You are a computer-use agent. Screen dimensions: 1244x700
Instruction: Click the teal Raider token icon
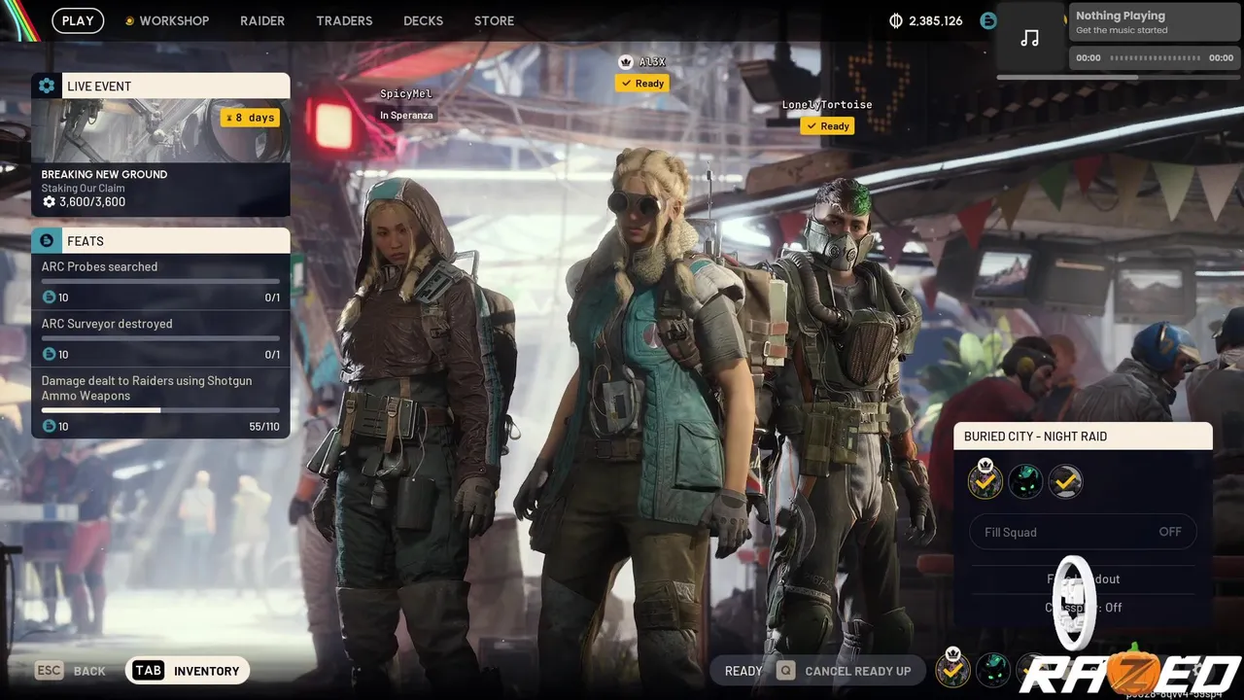[988, 20]
